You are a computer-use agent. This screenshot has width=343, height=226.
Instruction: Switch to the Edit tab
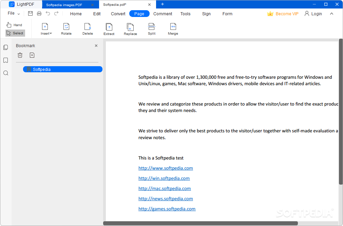97,14
